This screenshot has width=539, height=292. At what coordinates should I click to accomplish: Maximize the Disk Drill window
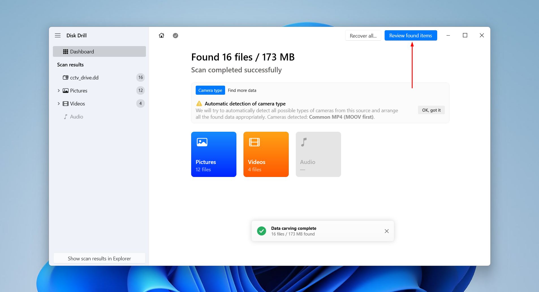click(465, 35)
